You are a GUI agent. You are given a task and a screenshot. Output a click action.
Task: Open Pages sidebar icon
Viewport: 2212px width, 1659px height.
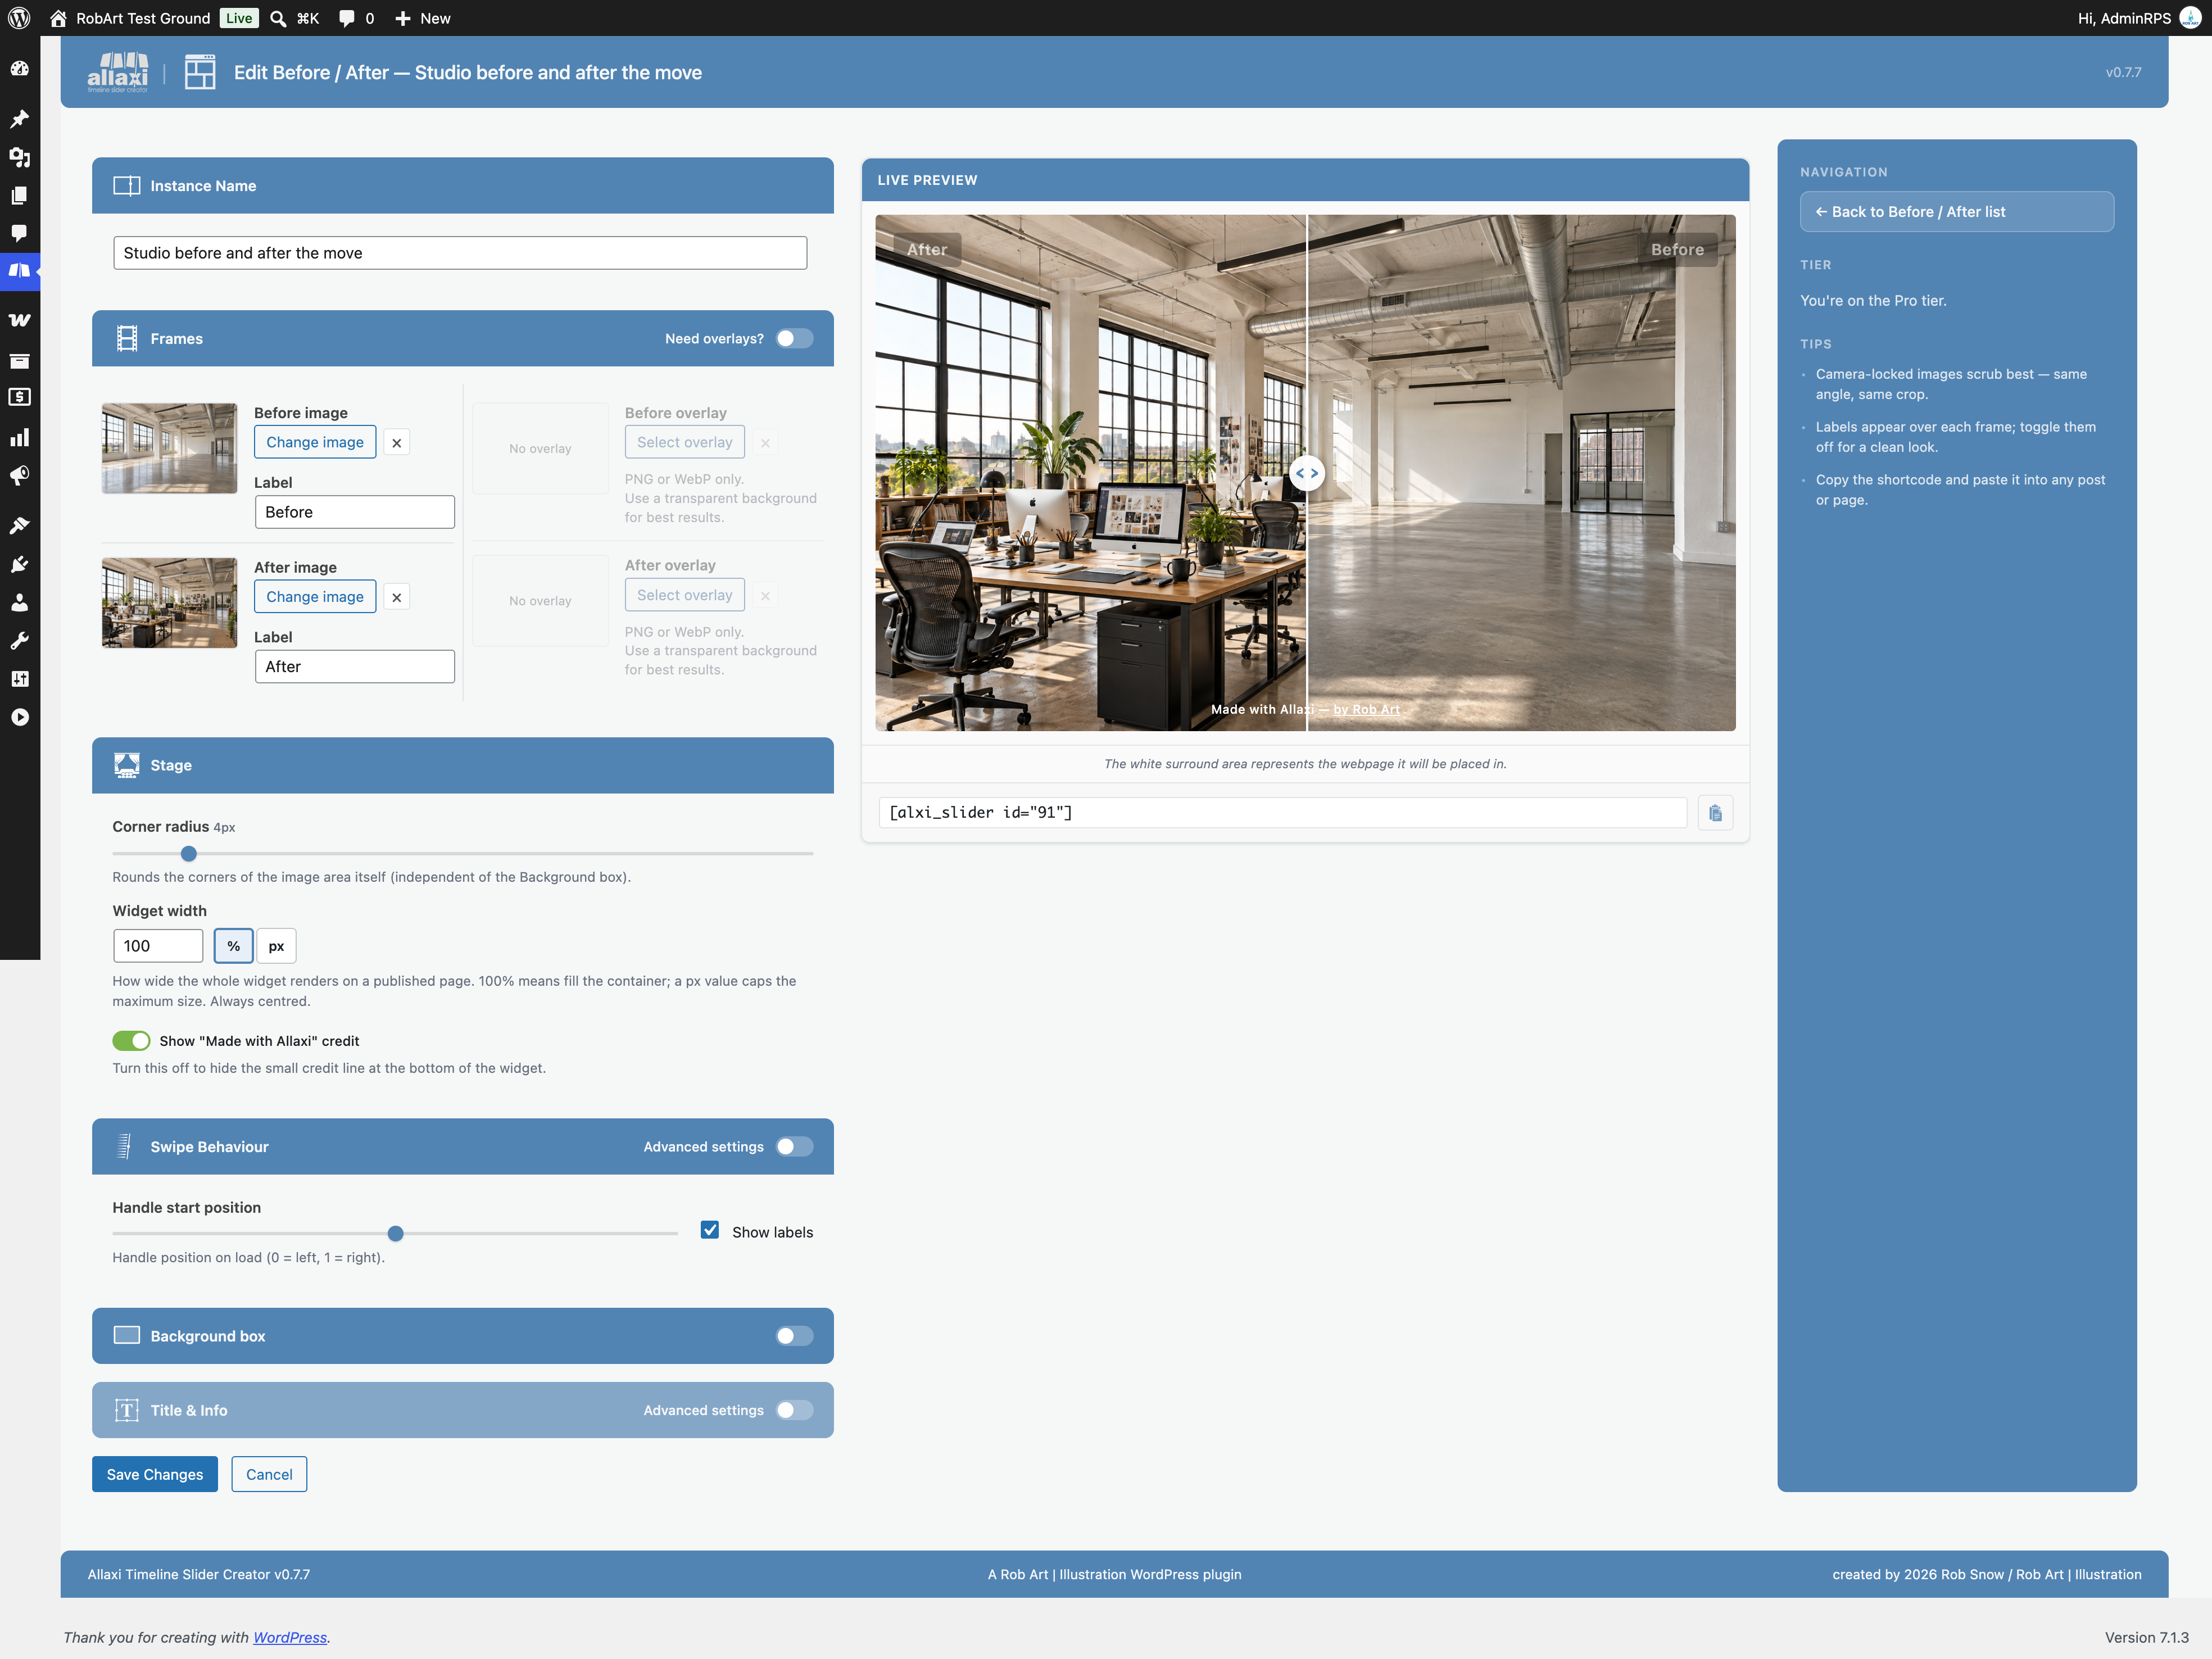[x=19, y=195]
